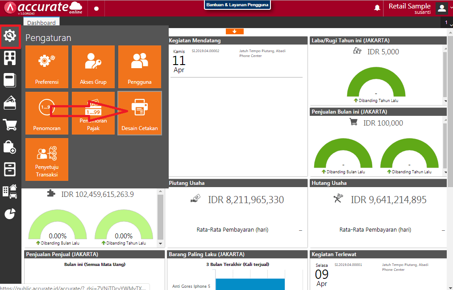The width and height of the screenshot is (453, 290).
Task: Click the bag with plus icon in sidebar
Action: pos(10,147)
